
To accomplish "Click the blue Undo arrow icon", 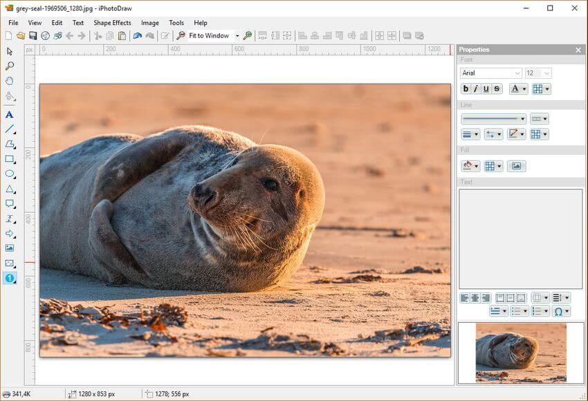I will 138,35.
